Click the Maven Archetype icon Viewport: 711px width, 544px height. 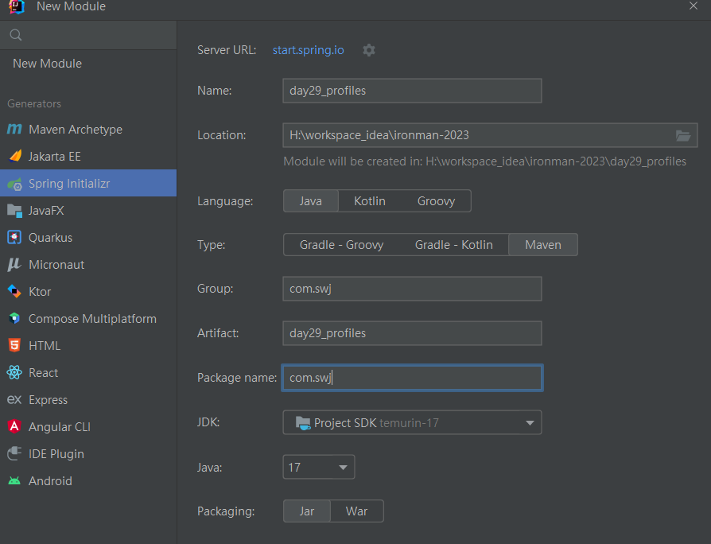click(14, 129)
